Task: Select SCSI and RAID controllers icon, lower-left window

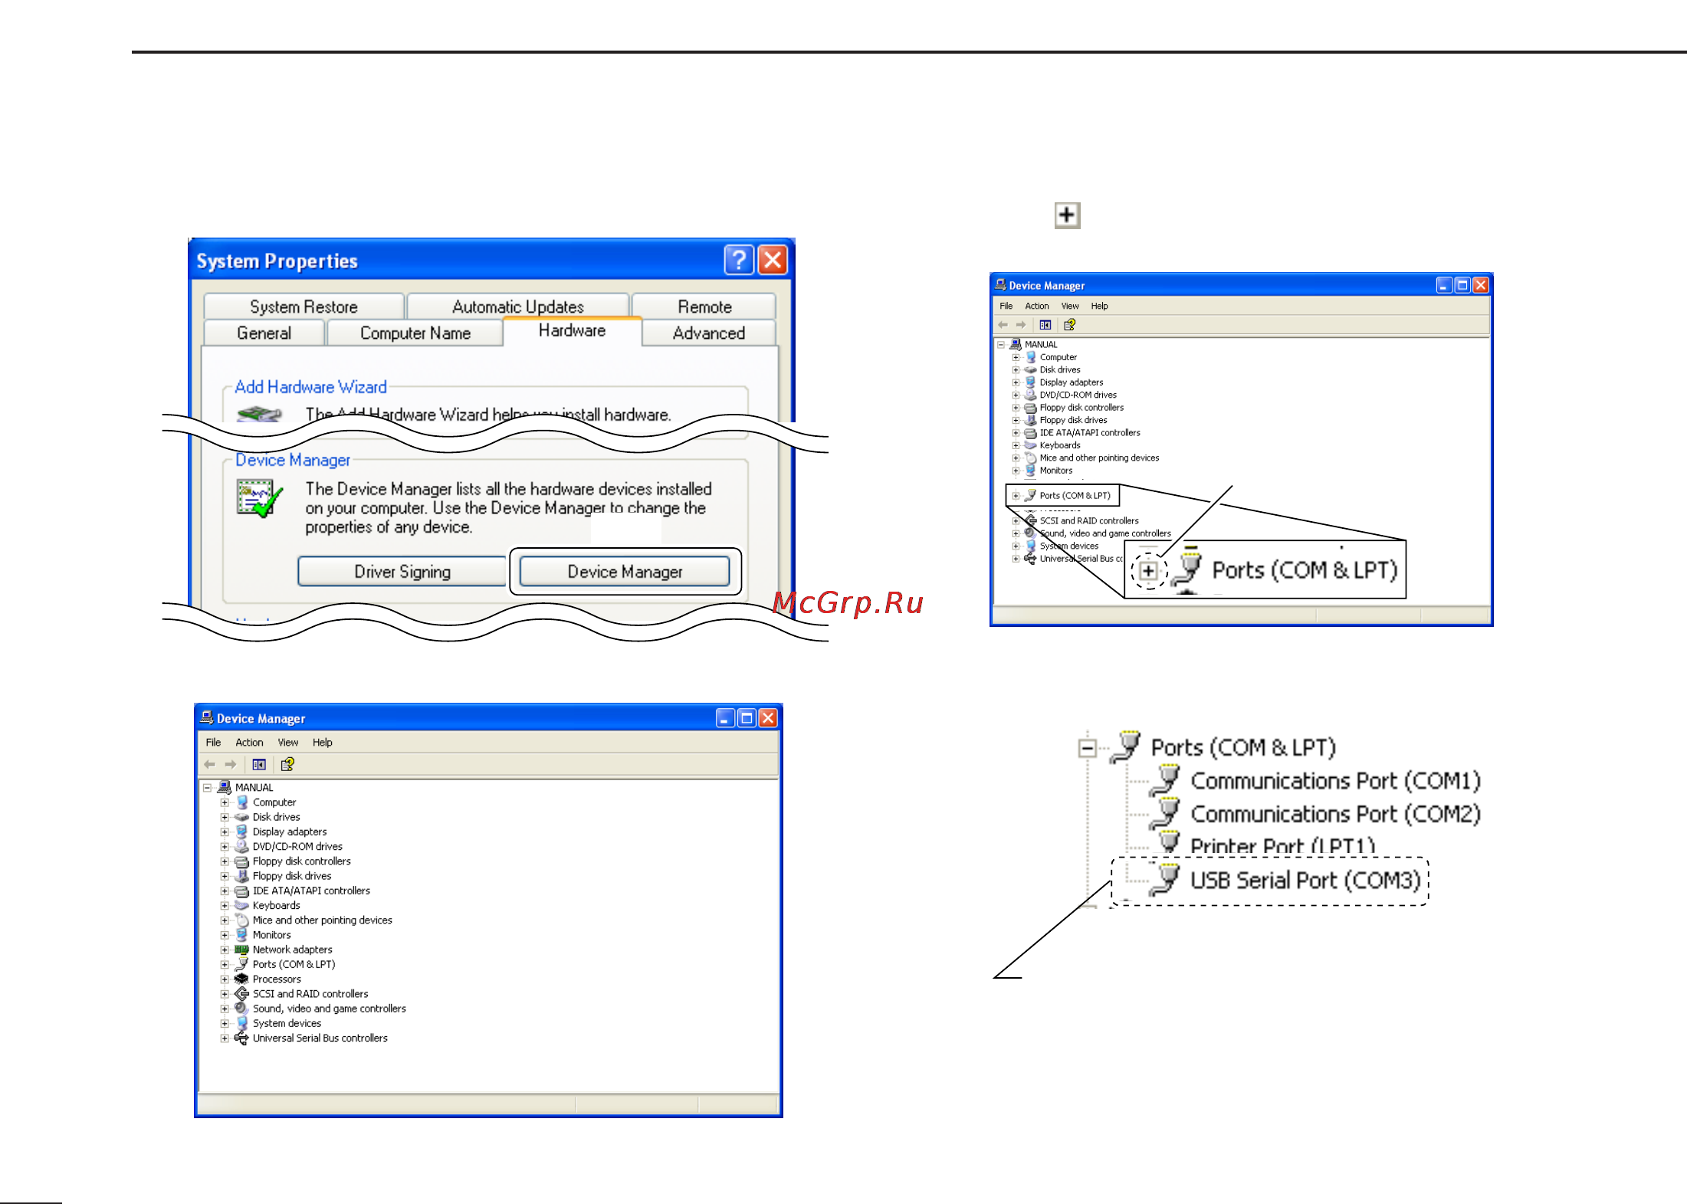Action: coord(241,994)
